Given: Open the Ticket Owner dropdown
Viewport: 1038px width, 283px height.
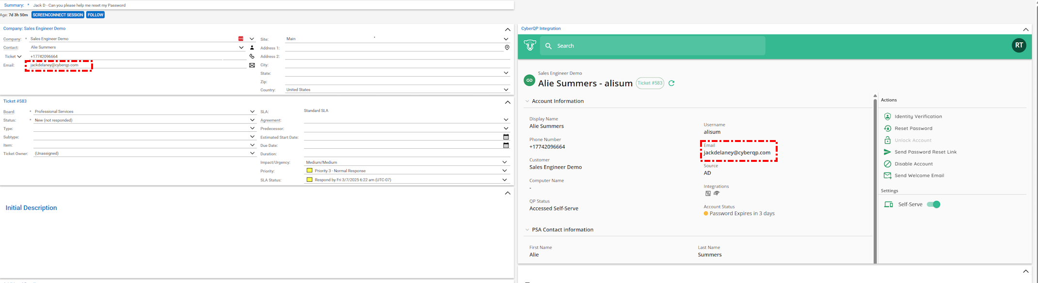Looking at the screenshot, I should 252,153.
